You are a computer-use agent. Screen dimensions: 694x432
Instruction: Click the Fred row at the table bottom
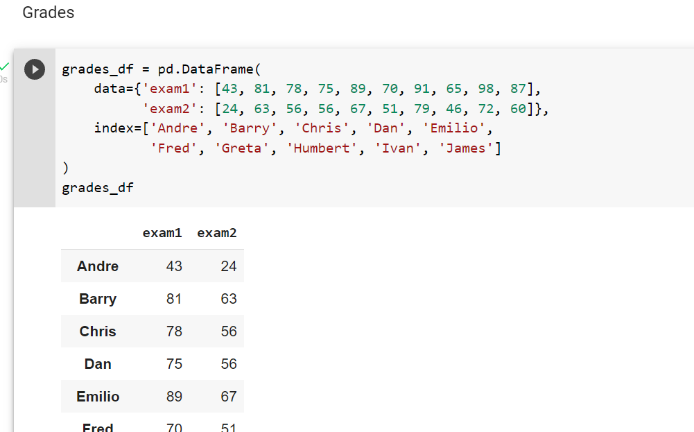click(98, 426)
